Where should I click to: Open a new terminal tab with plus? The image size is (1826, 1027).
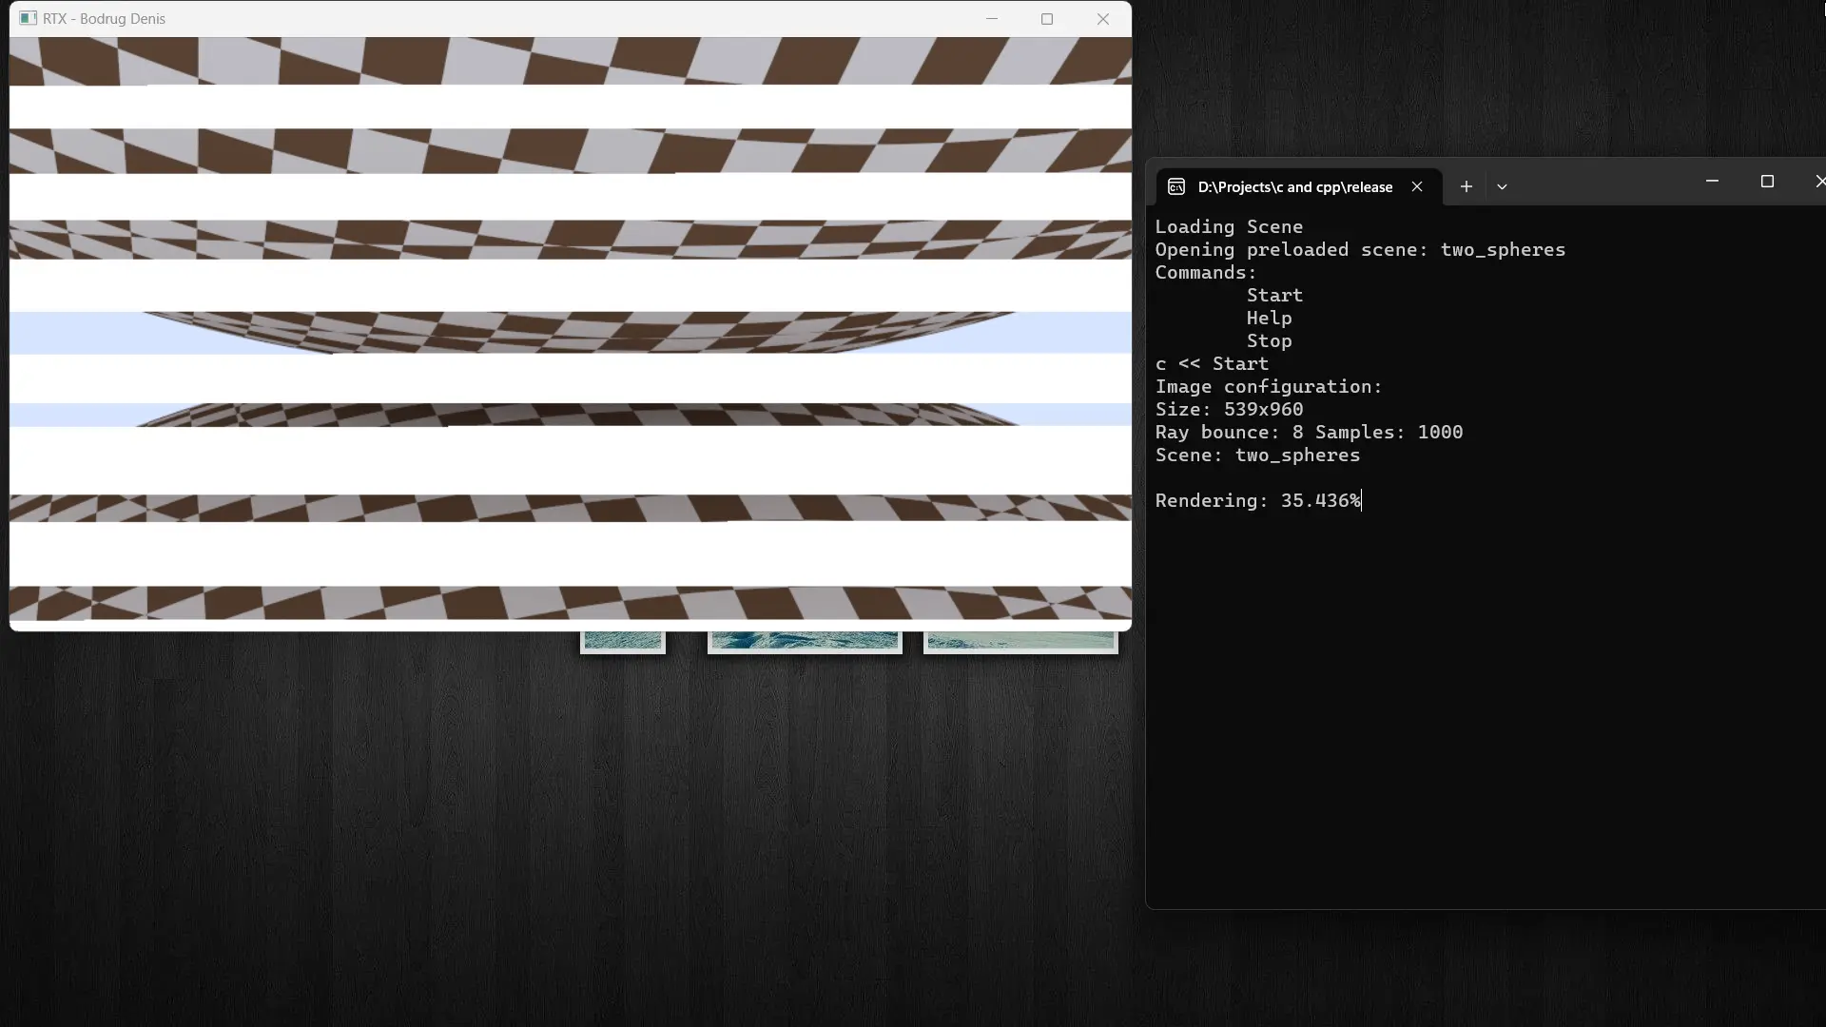(1467, 186)
